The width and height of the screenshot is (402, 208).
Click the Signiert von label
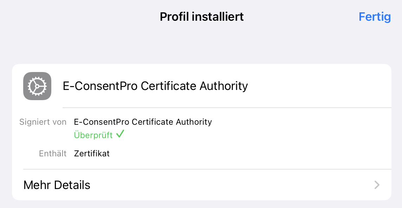point(43,122)
